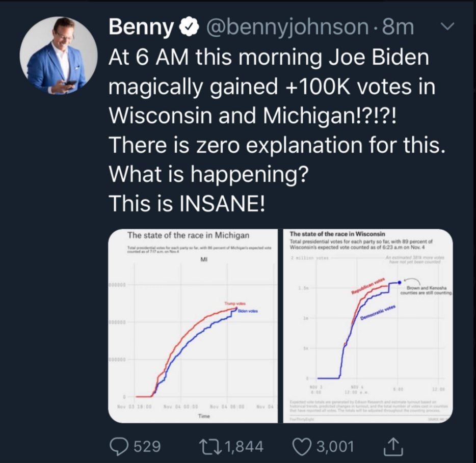Click the verified badge next to Benny

(x=189, y=27)
